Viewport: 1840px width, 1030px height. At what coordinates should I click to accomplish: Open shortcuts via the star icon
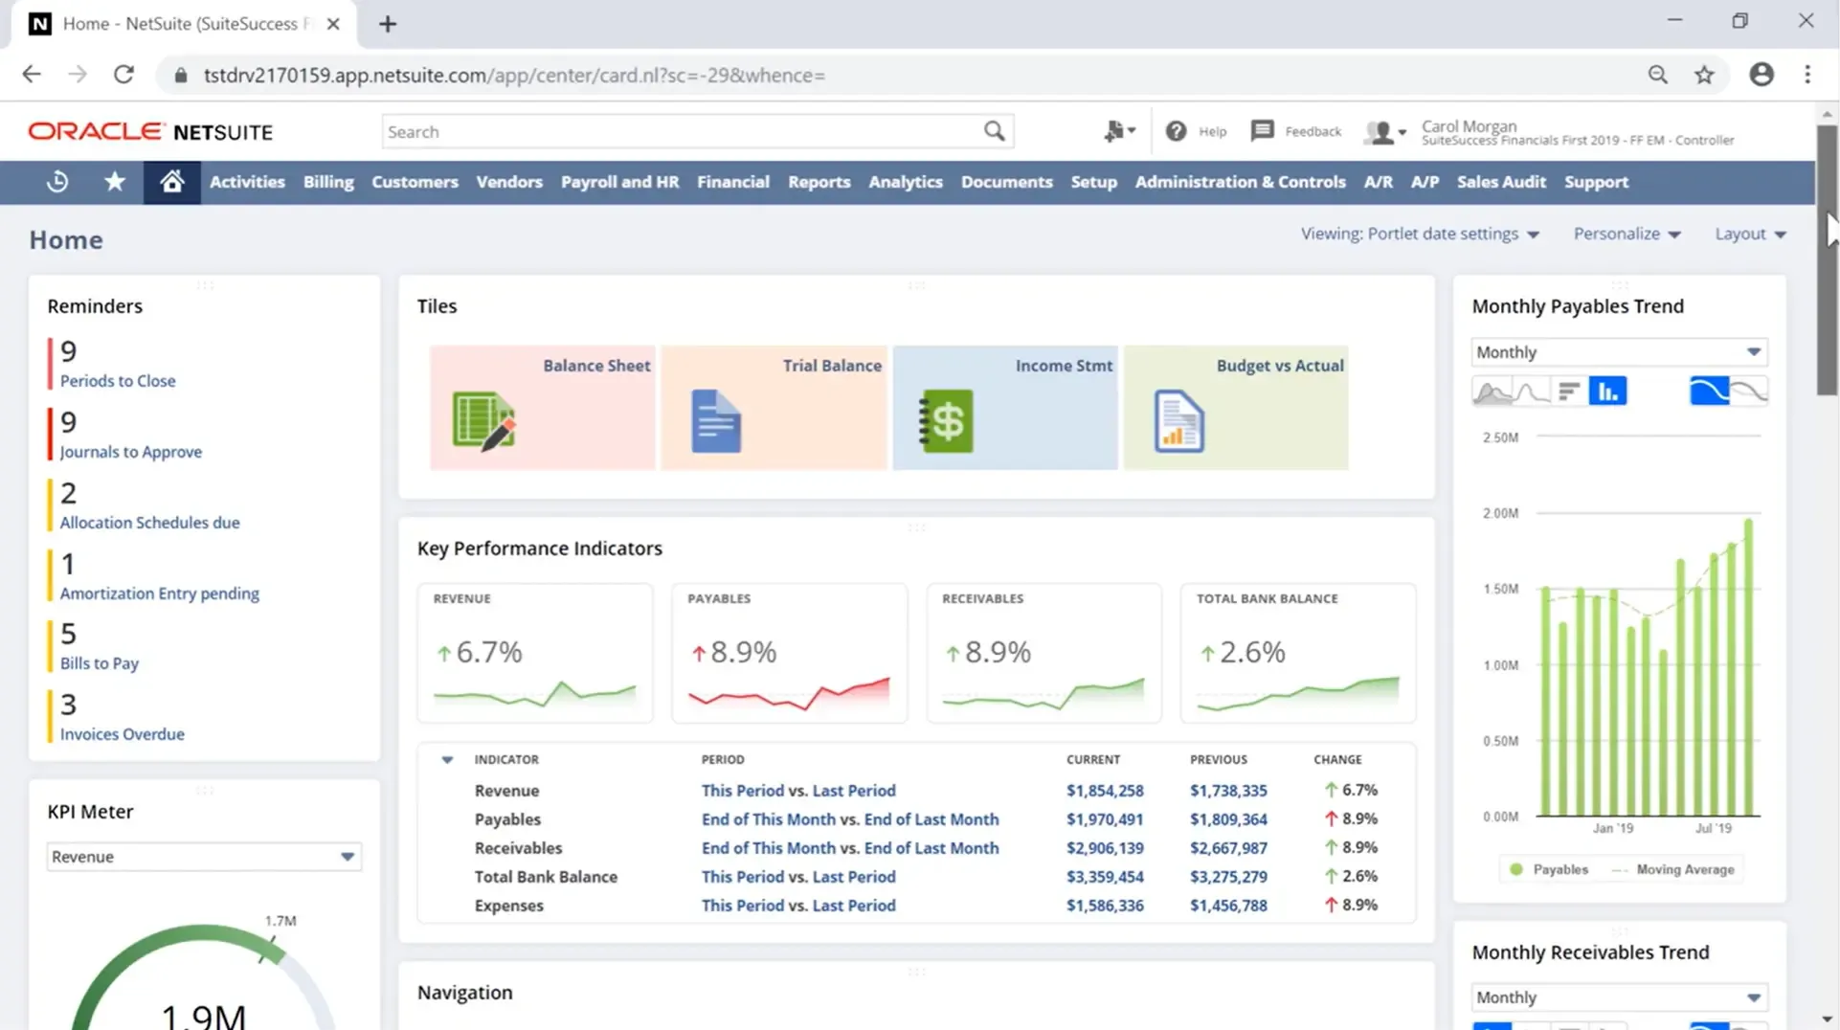point(115,182)
